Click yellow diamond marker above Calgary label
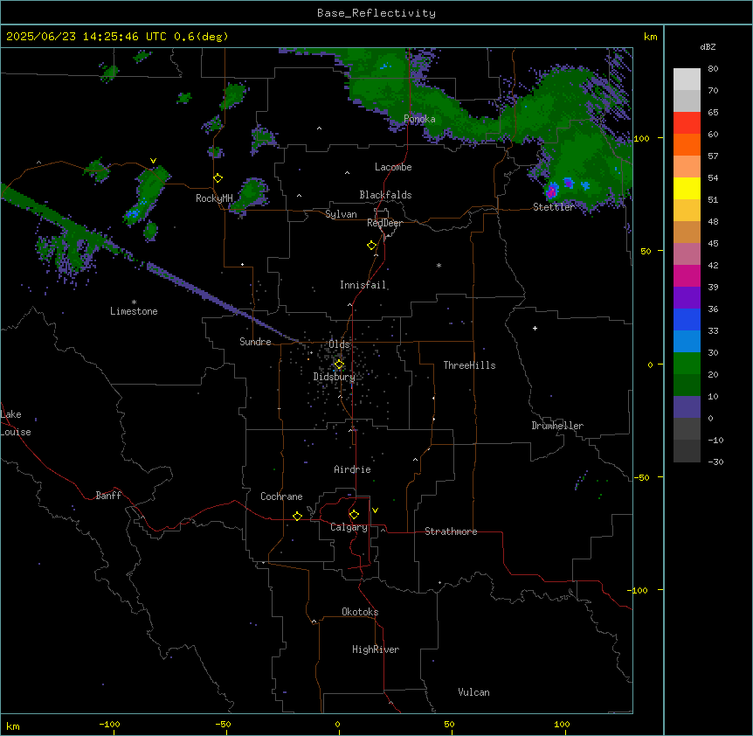This screenshot has height=736, width=753. 354,515
